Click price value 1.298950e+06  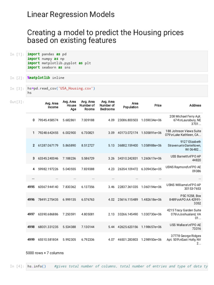(x=151, y=240)
